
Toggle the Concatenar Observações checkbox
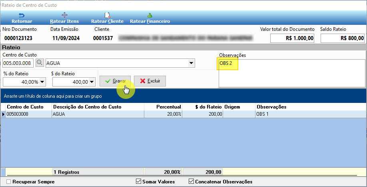pos(191,181)
